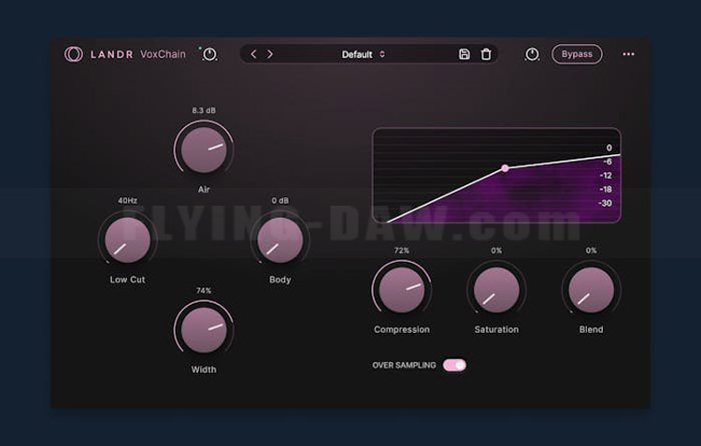Viewport: 701px width, 446px height.
Task: Click the 0% value above Blend
Action: point(591,251)
